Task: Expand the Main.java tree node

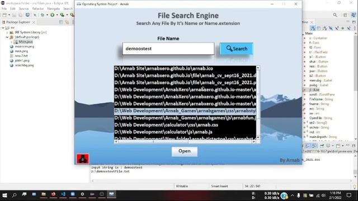Action: pos(11,42)
